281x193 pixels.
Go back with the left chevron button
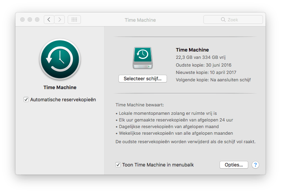coord(49,20)
